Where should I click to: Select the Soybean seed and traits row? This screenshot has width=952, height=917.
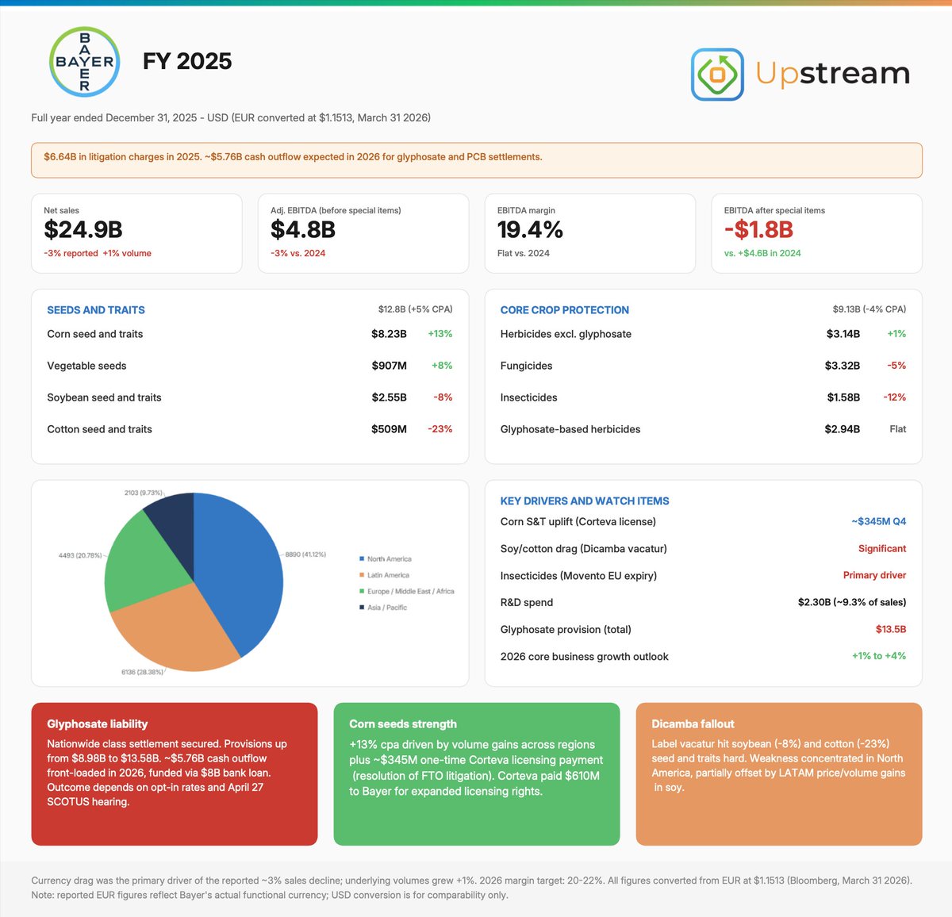pyautogui.click(x=250, y=397)
